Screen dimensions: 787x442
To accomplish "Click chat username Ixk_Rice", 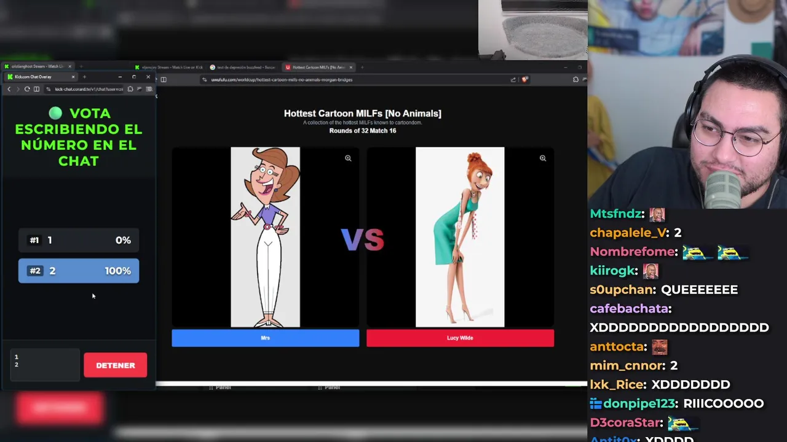I will [618, 385].
